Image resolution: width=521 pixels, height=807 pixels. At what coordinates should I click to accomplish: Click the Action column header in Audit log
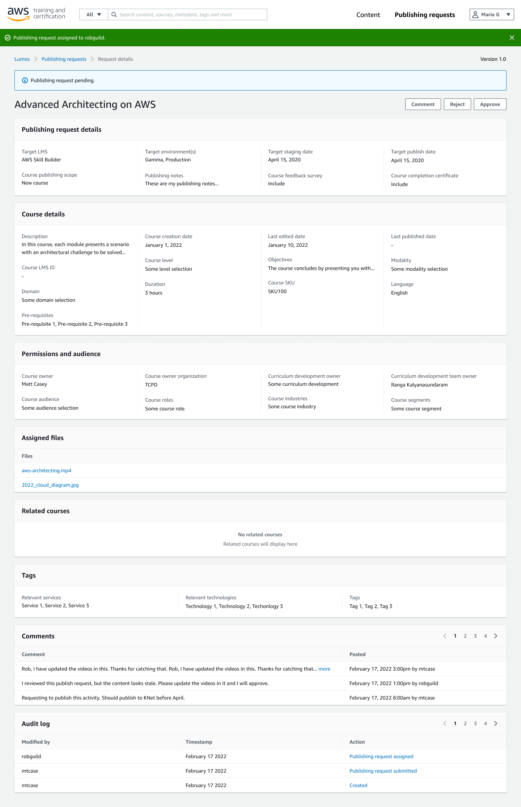(x=357, y=742)
